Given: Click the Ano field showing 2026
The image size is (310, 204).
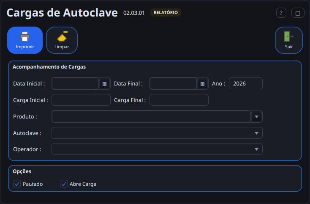Looking at the screenshot, I should 246,83.
